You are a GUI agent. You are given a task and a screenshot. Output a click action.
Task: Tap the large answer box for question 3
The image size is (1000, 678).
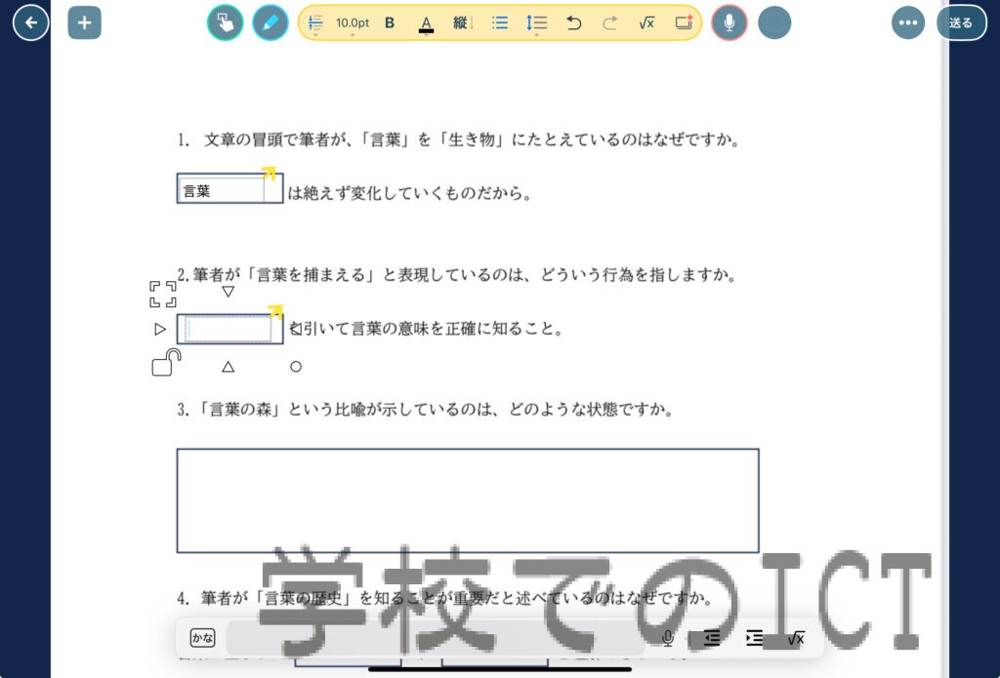pyautogui.click(x=467, y=500)
